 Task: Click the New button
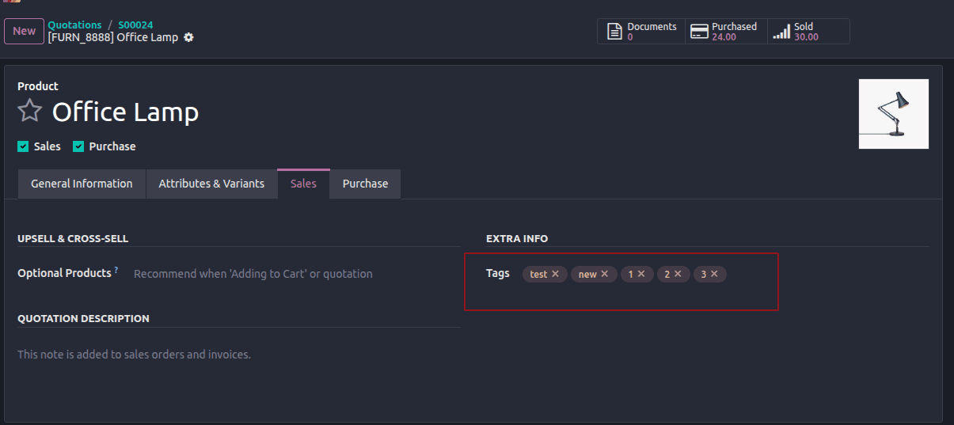24,31
